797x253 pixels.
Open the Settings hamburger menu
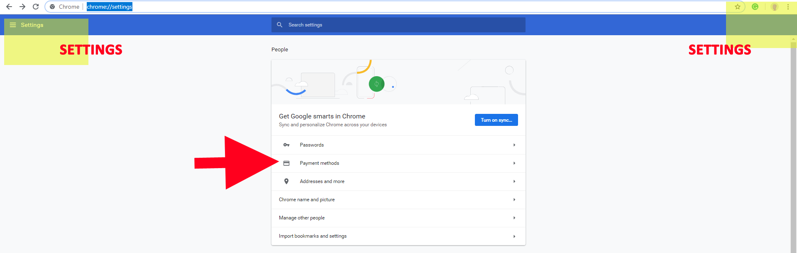pos(13,25)
